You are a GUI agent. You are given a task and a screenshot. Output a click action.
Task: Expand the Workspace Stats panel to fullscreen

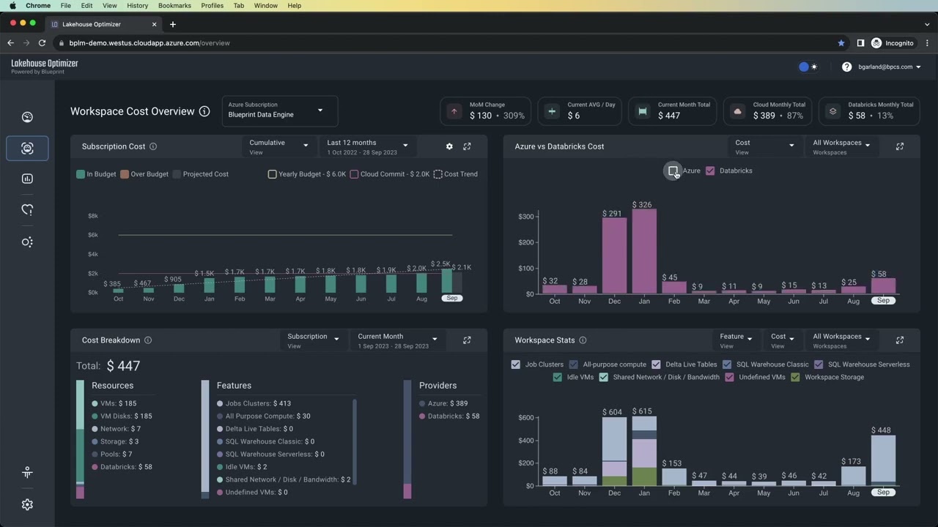[x=900, y=340]
